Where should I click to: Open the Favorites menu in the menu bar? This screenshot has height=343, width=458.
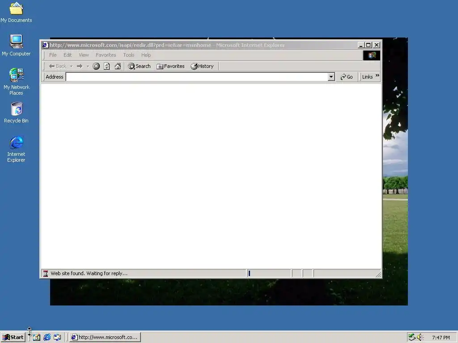(106, 55)
